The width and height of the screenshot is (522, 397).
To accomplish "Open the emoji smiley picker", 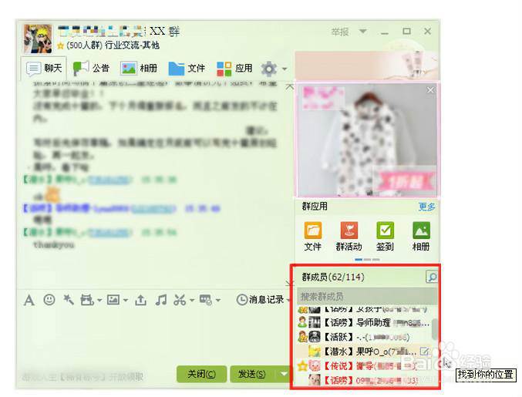I will 49,300.
